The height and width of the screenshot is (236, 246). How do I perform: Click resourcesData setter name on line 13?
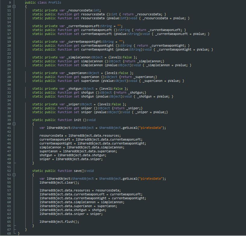coord(93,18)
